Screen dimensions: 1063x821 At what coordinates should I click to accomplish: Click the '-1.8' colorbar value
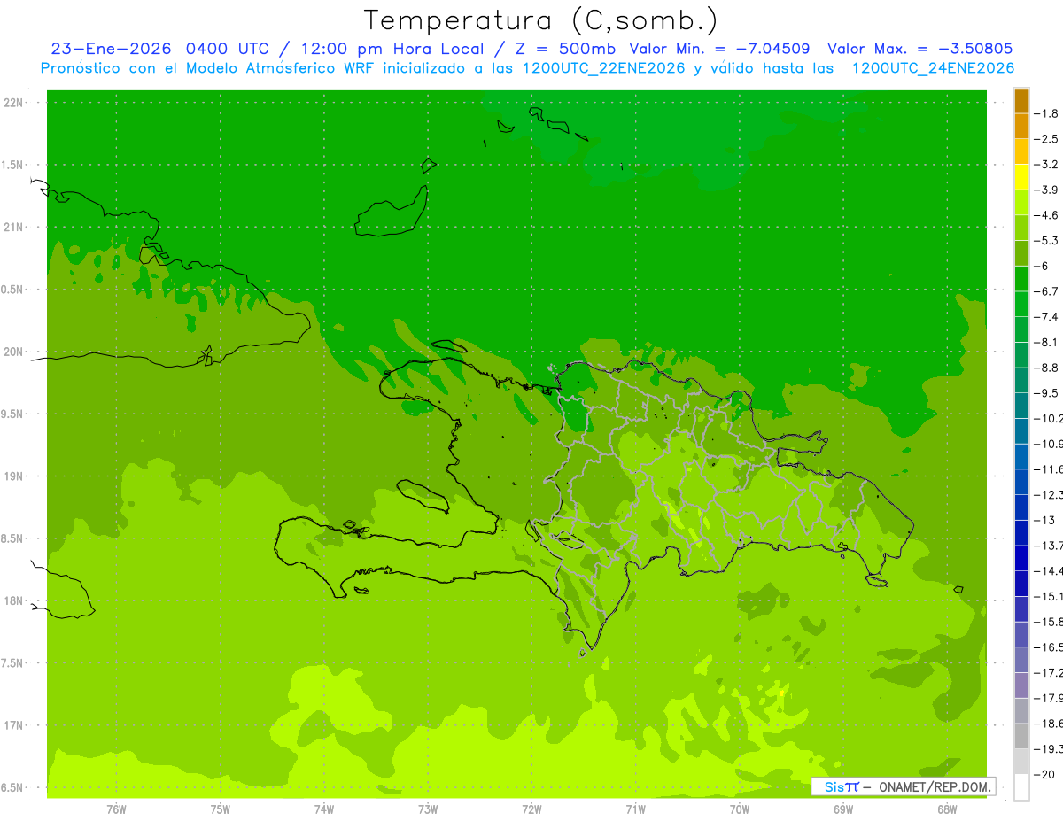(1046, 113)
